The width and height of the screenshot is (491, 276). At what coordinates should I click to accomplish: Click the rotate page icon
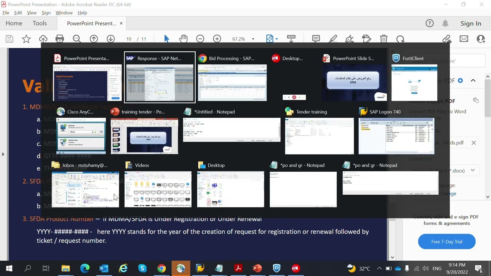tap(400, 39)
